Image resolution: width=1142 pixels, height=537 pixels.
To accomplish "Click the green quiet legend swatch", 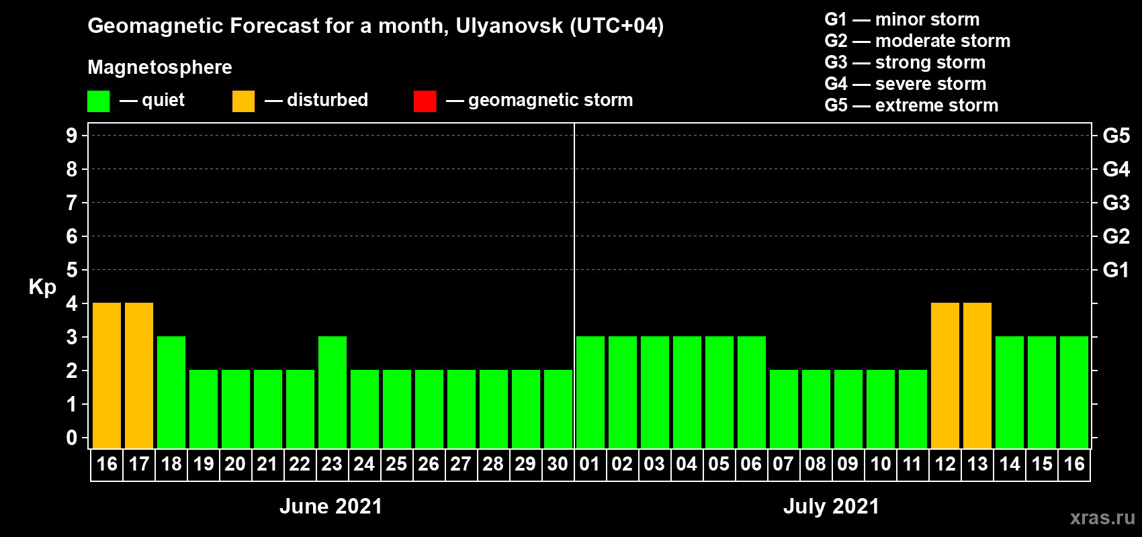I will click(x=98, y=101).
